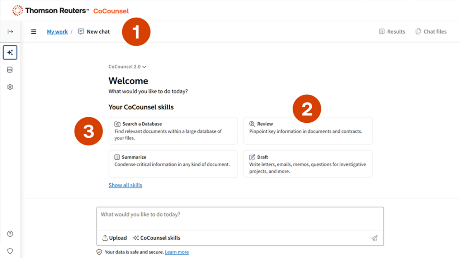The height and width of the screenshot is (259, 459).
Task: Click the Results panel icon
Action: (382, 32)
